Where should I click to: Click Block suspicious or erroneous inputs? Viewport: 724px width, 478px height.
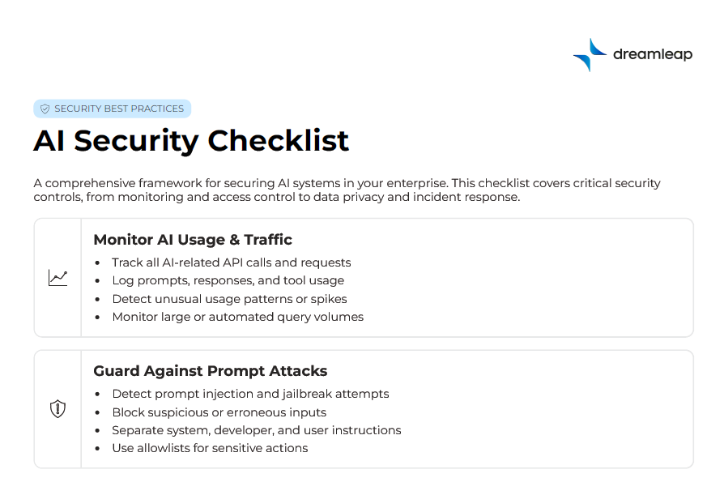pos(219,412)
